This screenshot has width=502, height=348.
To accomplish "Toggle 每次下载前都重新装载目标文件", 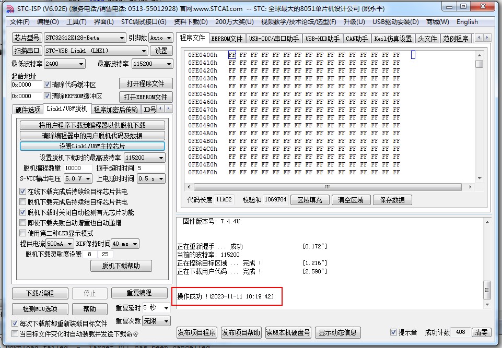I will point(15,323).
